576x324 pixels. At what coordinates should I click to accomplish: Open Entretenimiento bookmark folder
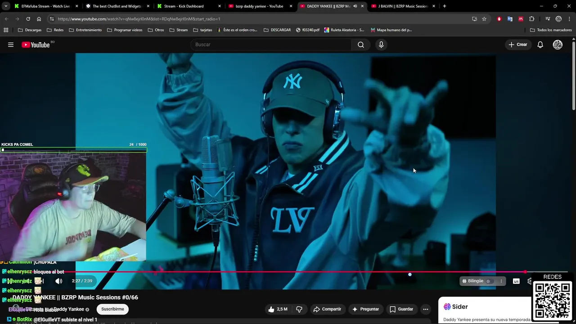(x=85, y=30)
